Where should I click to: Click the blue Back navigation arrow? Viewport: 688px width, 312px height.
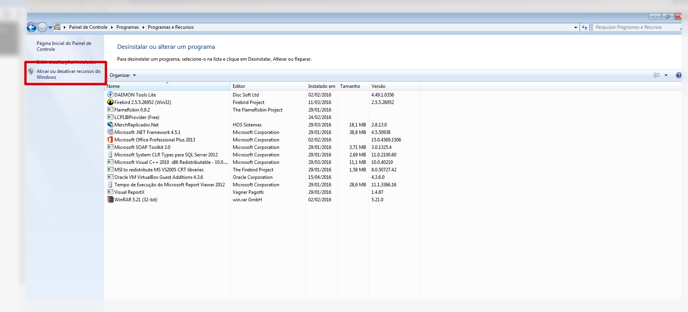(x=32, y=27)
